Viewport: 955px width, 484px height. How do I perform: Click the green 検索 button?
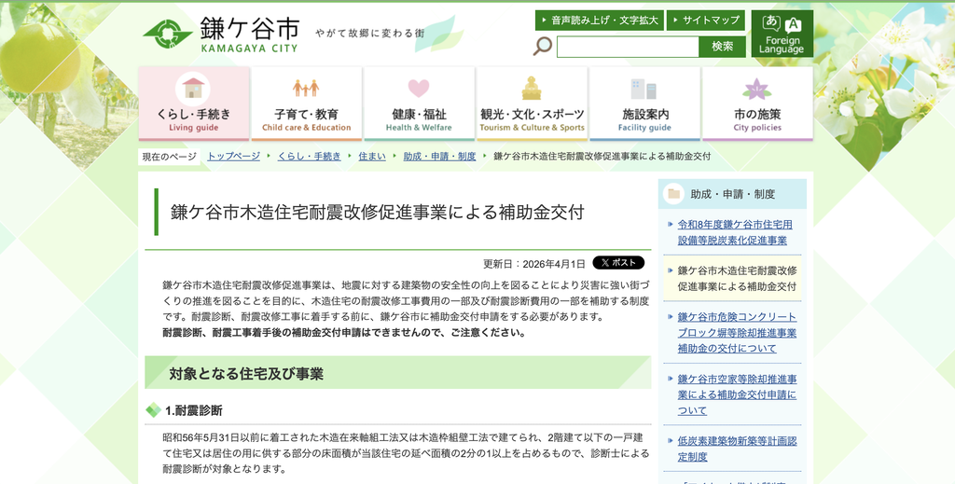[x=723, y=47]
